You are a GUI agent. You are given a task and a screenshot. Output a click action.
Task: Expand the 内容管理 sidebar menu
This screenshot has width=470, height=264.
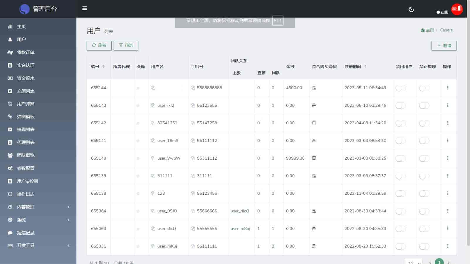tap(38, 207)
